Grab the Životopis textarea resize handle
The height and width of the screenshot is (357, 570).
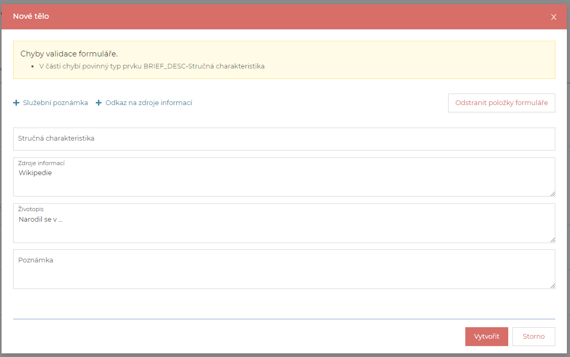tap(552, 239)
